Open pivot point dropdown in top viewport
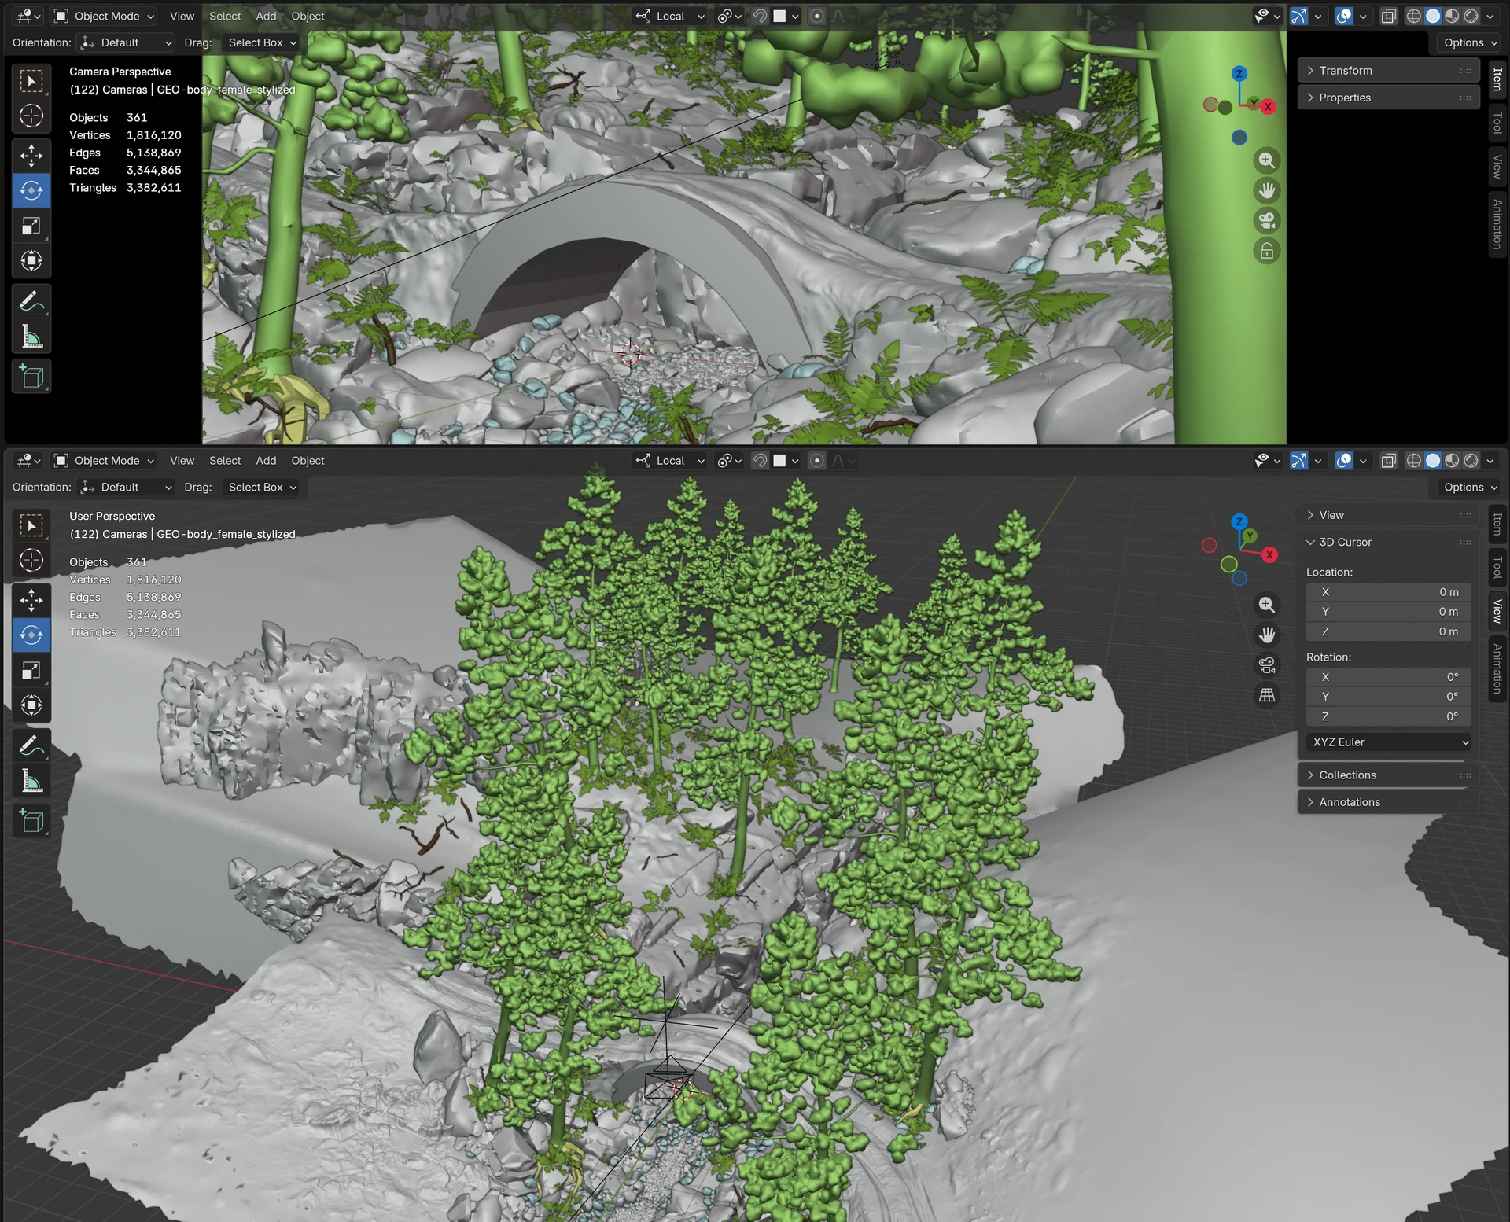The width and height of the screenshot is (1510, 1222). tap(729, 17)
